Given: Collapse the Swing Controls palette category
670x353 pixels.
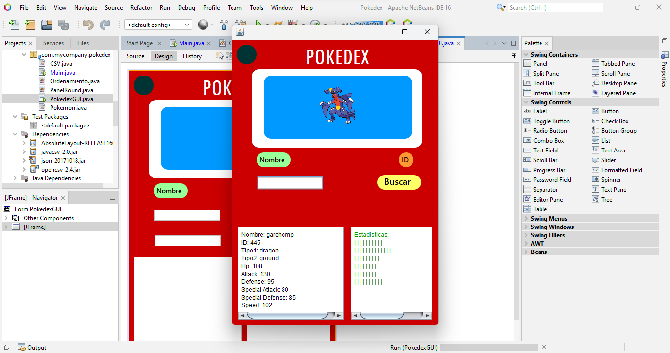Looking at the screenshot, I should point(526,102).
